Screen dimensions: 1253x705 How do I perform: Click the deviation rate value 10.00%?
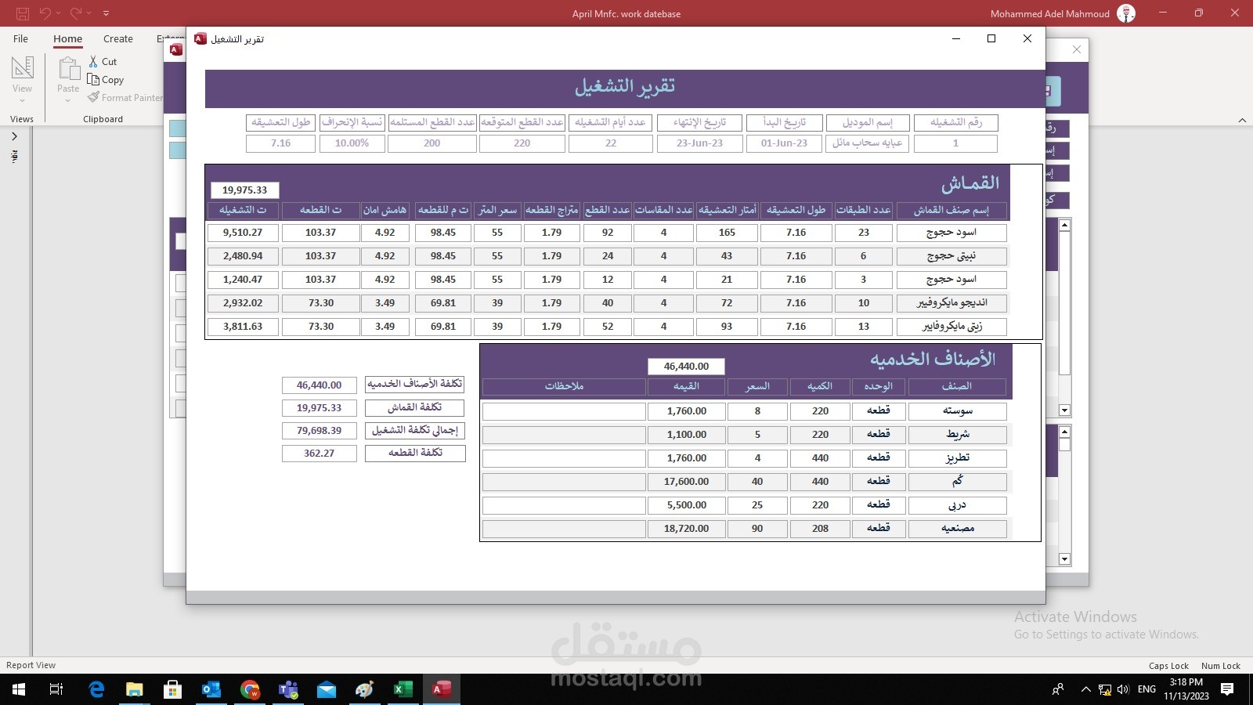pos(352,143)
